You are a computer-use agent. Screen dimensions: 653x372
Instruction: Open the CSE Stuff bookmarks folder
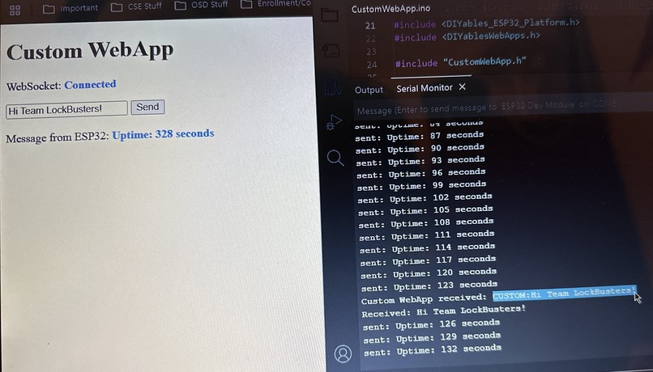coord(136,6)
